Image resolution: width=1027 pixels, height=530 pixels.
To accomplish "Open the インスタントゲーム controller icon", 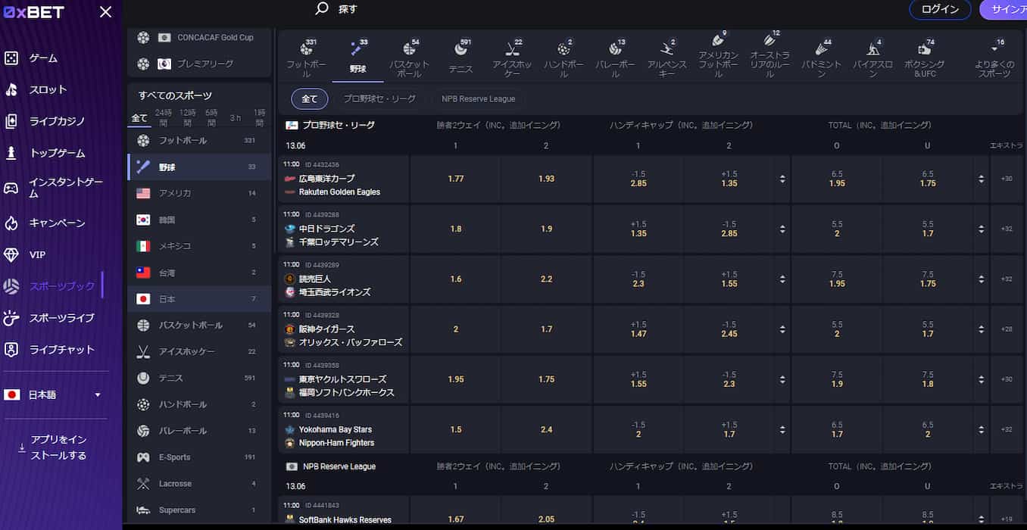I will [11, 188].
